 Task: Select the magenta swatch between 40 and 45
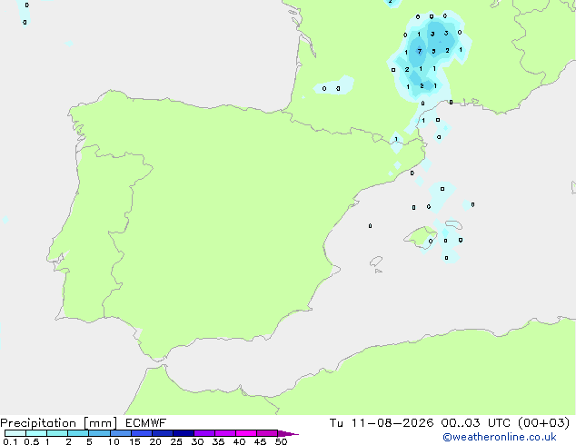(x=246, y=433)
